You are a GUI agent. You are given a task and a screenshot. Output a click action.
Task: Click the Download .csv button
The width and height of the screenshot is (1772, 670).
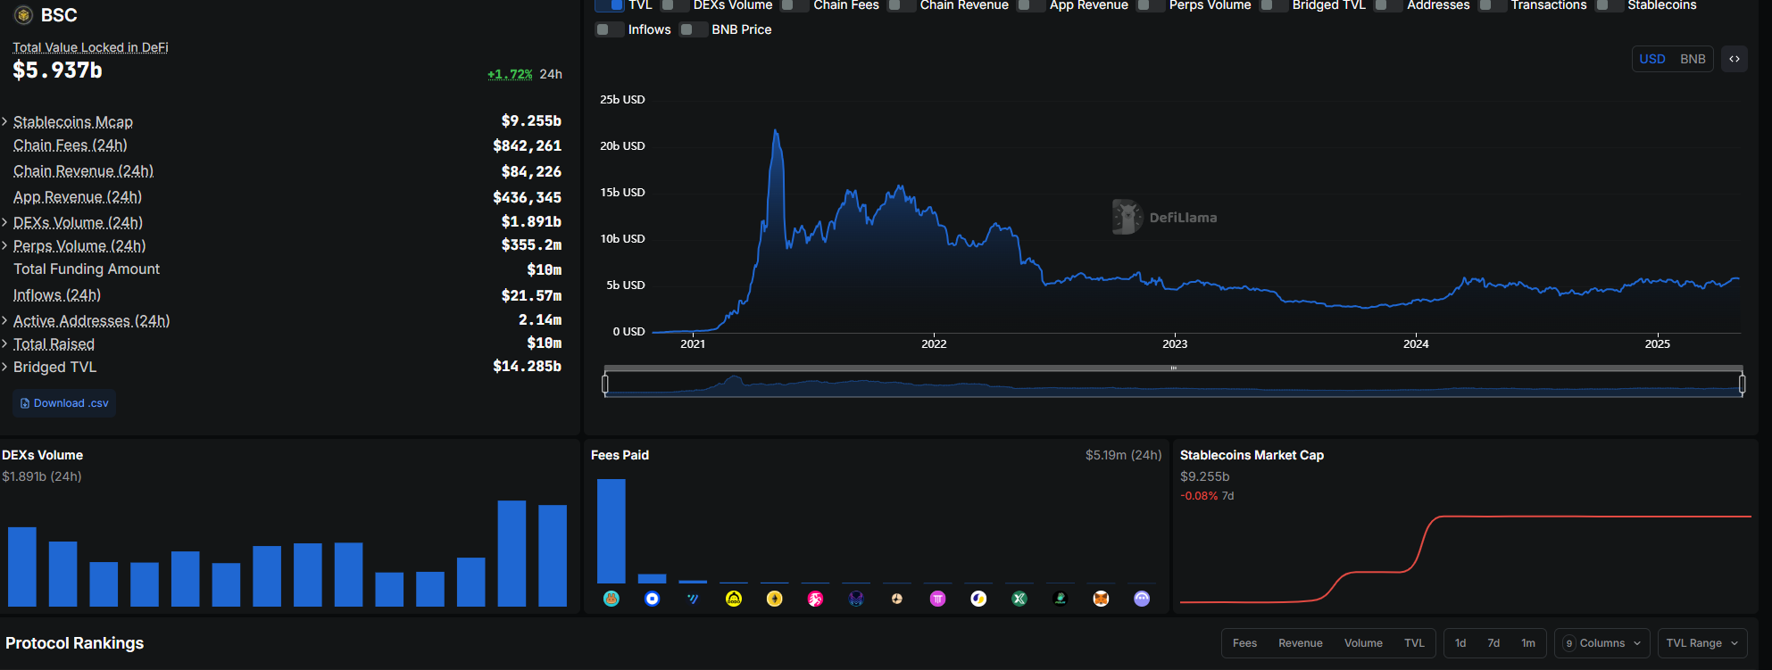pyautogui.click(x=64, y=403)
